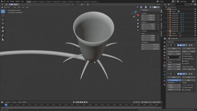
Task: Open the XYZ Euler rotation mode dropdown
Action: (x=151, y=31)
